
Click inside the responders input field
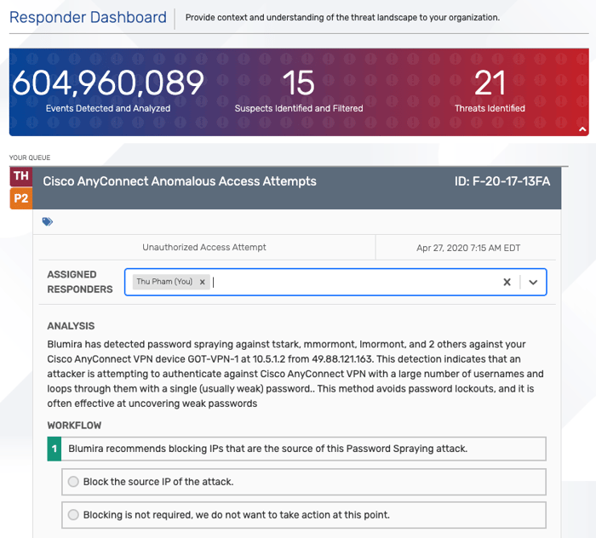353,282
